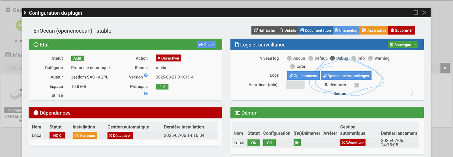Image resolution: width=453 pixels, height=157 pixels.
Task: Select the Debug log level radio
Action: click(x=332, y=58)
